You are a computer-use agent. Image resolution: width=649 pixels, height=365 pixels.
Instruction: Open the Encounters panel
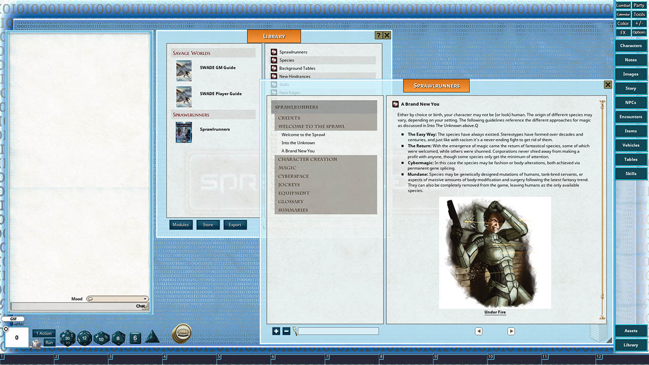click(630, 117)
